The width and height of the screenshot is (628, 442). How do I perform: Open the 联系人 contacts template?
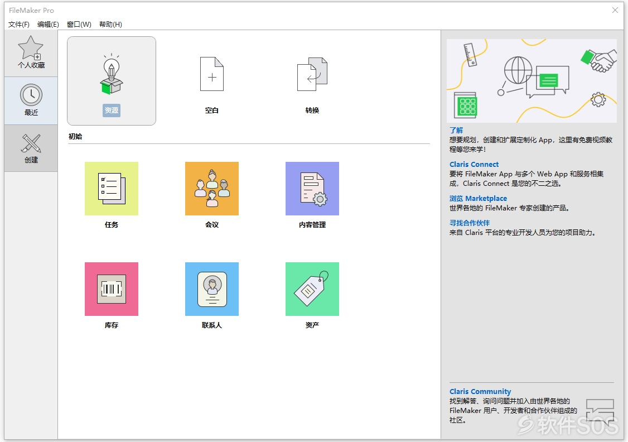212,289
